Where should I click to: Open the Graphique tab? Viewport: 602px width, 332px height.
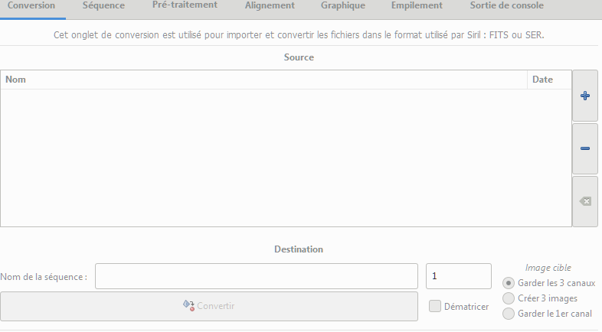click(x=343, y=6)
